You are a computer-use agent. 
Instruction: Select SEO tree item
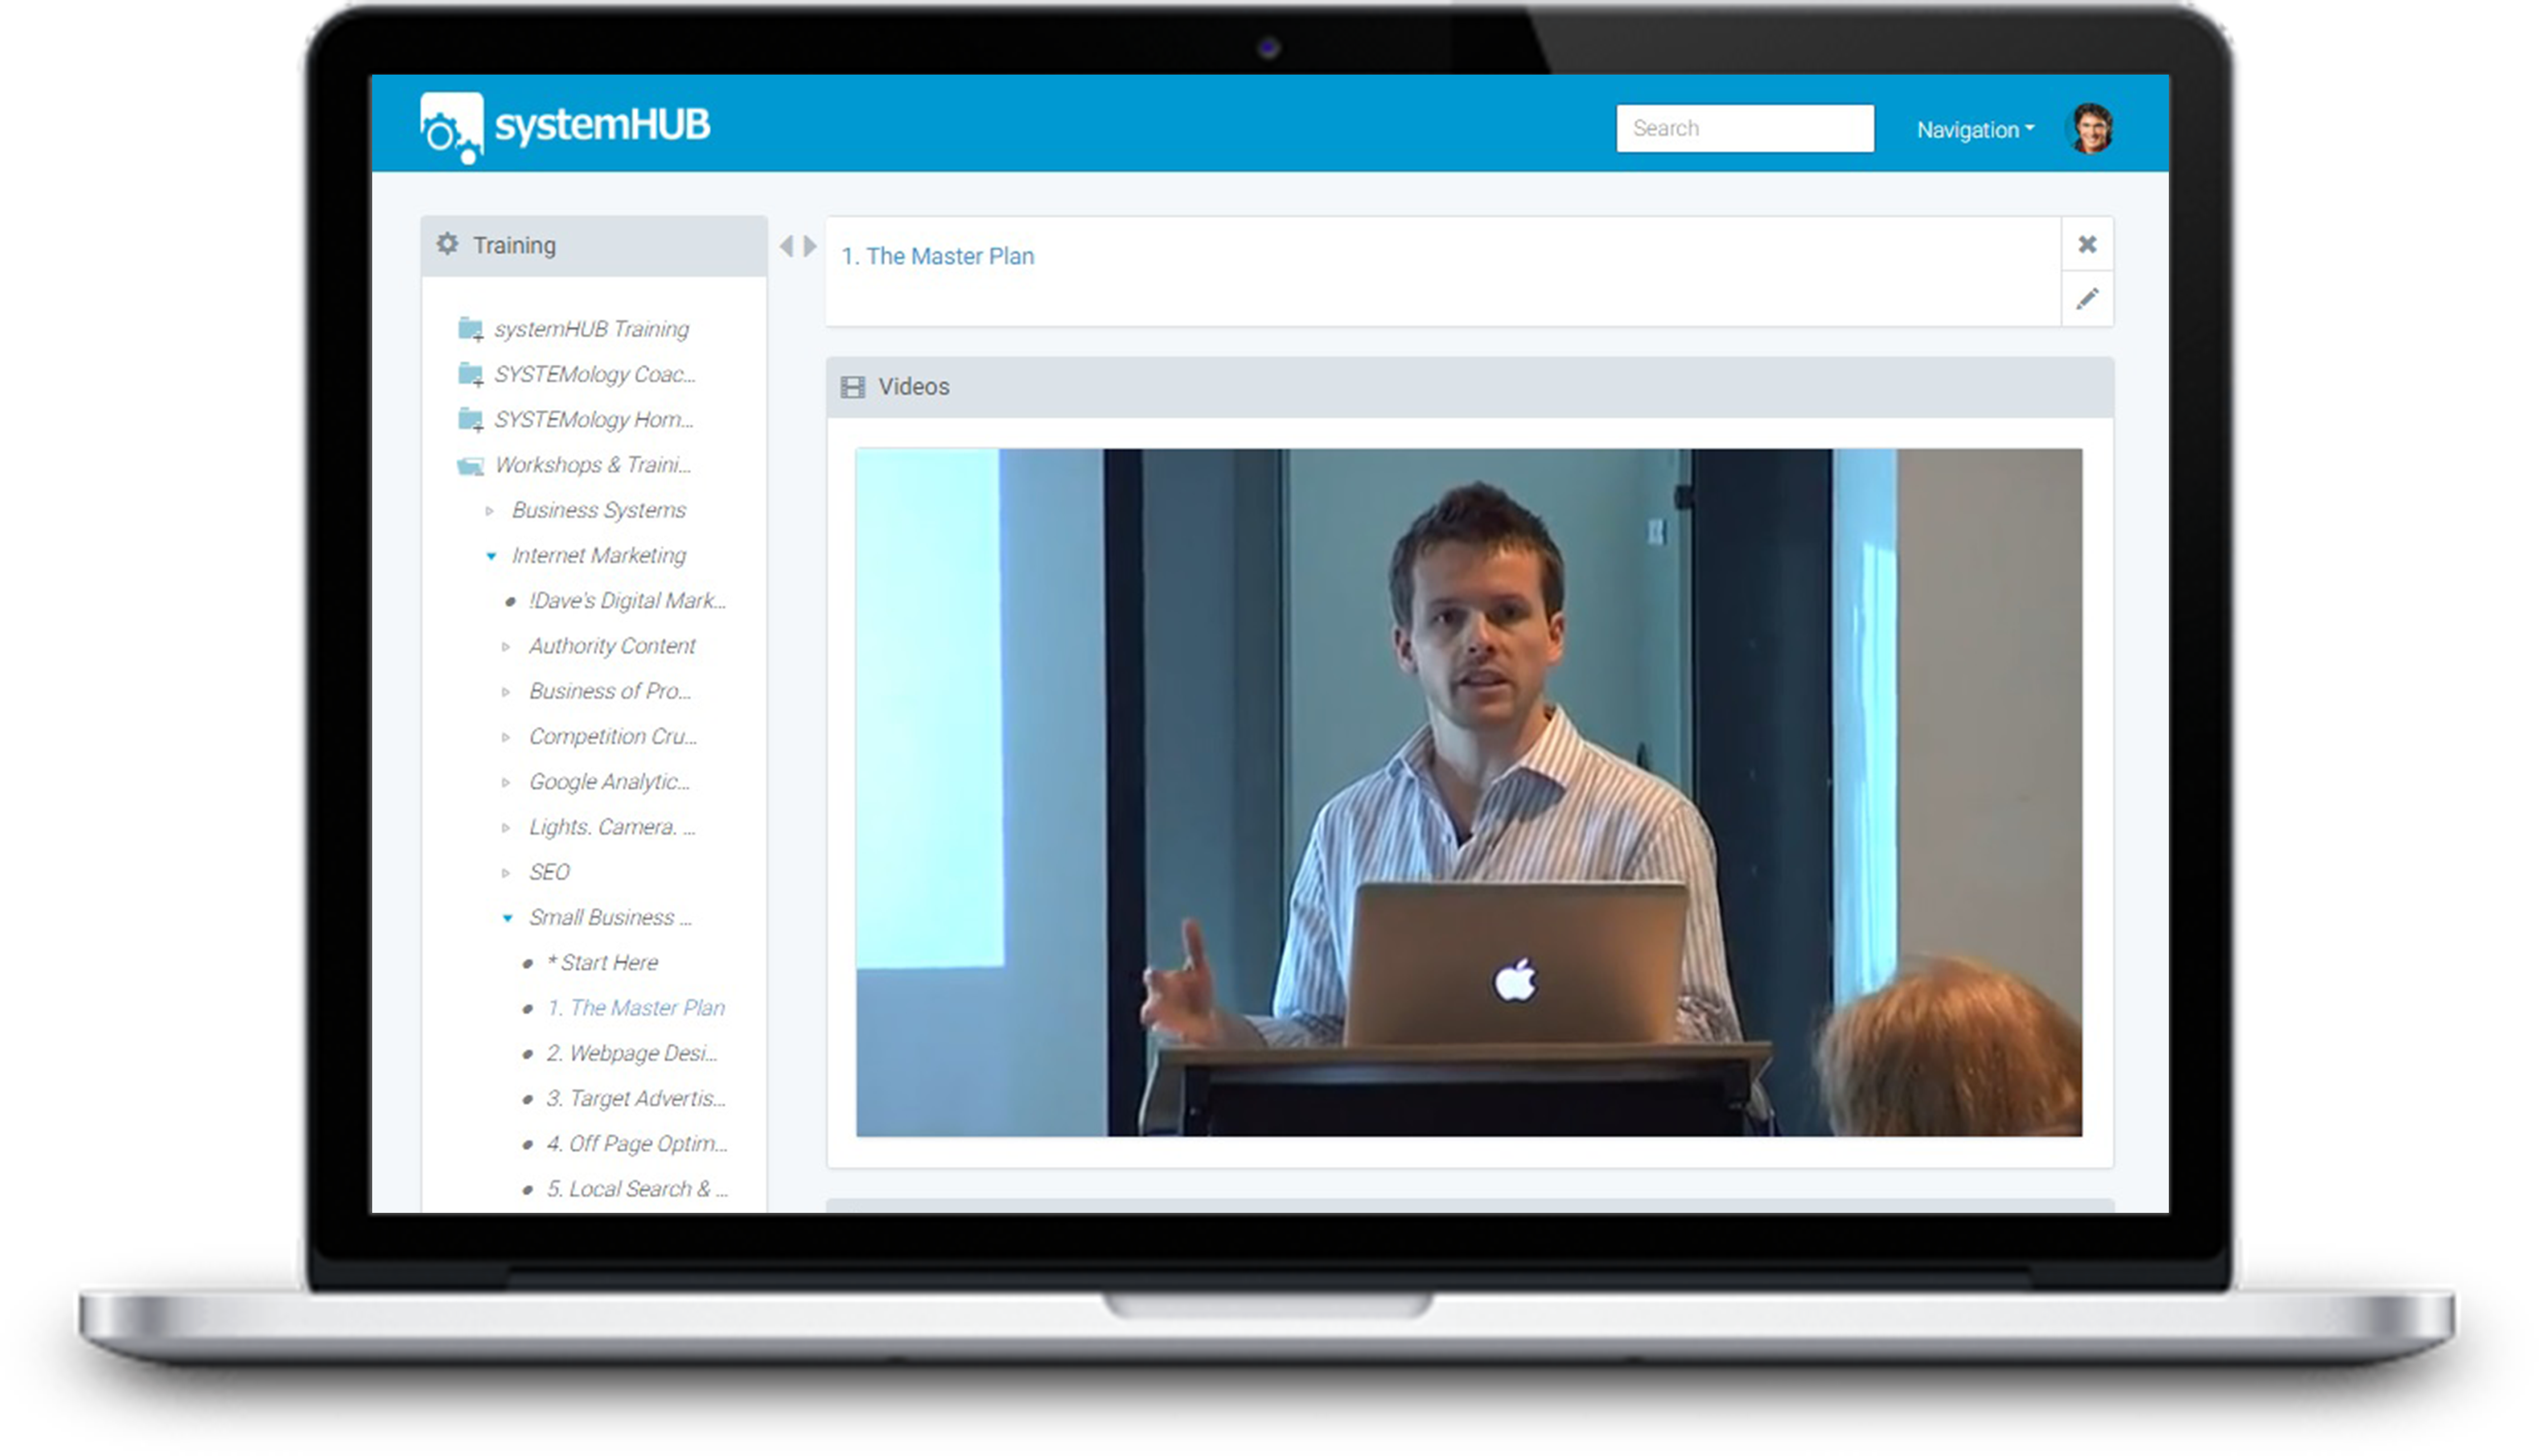(x=548, y=872)
